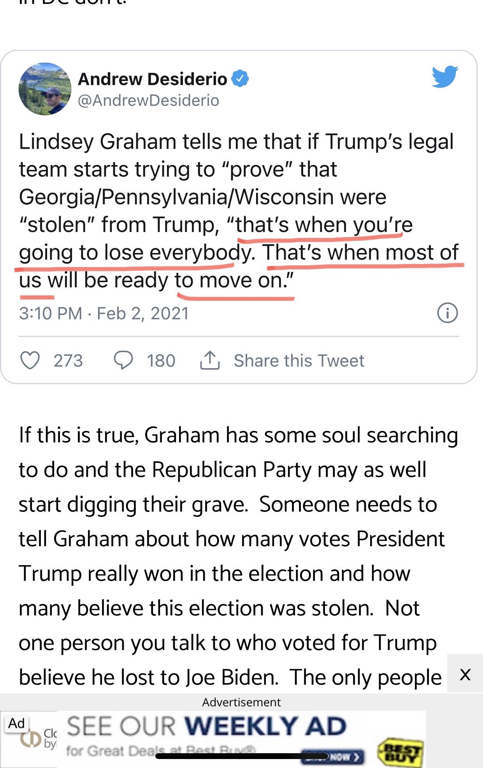
Task: Open tweet info circle icon
Action: click(x=448, y=313)
